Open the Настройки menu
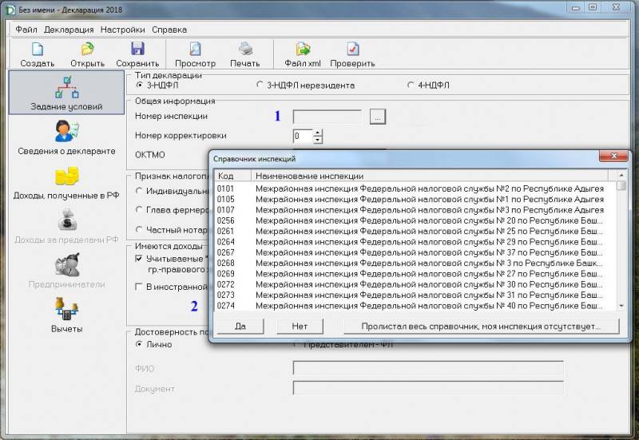The width and height of the screenshot is (639, 440). coord(122,29)
